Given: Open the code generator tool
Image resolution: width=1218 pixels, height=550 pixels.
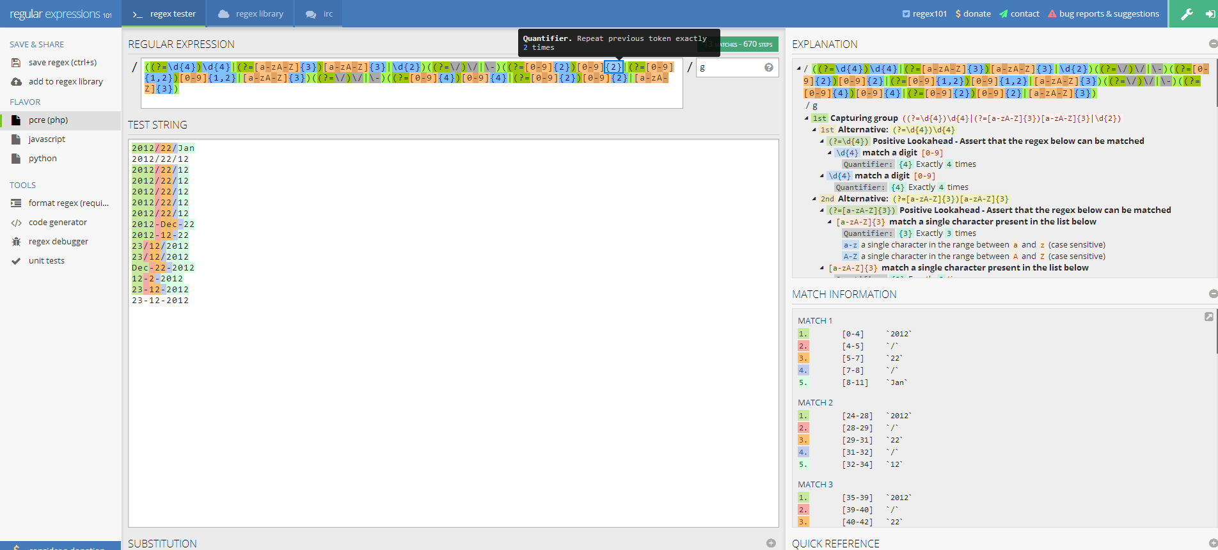Looking at the screenshot, I should [58, 223].
